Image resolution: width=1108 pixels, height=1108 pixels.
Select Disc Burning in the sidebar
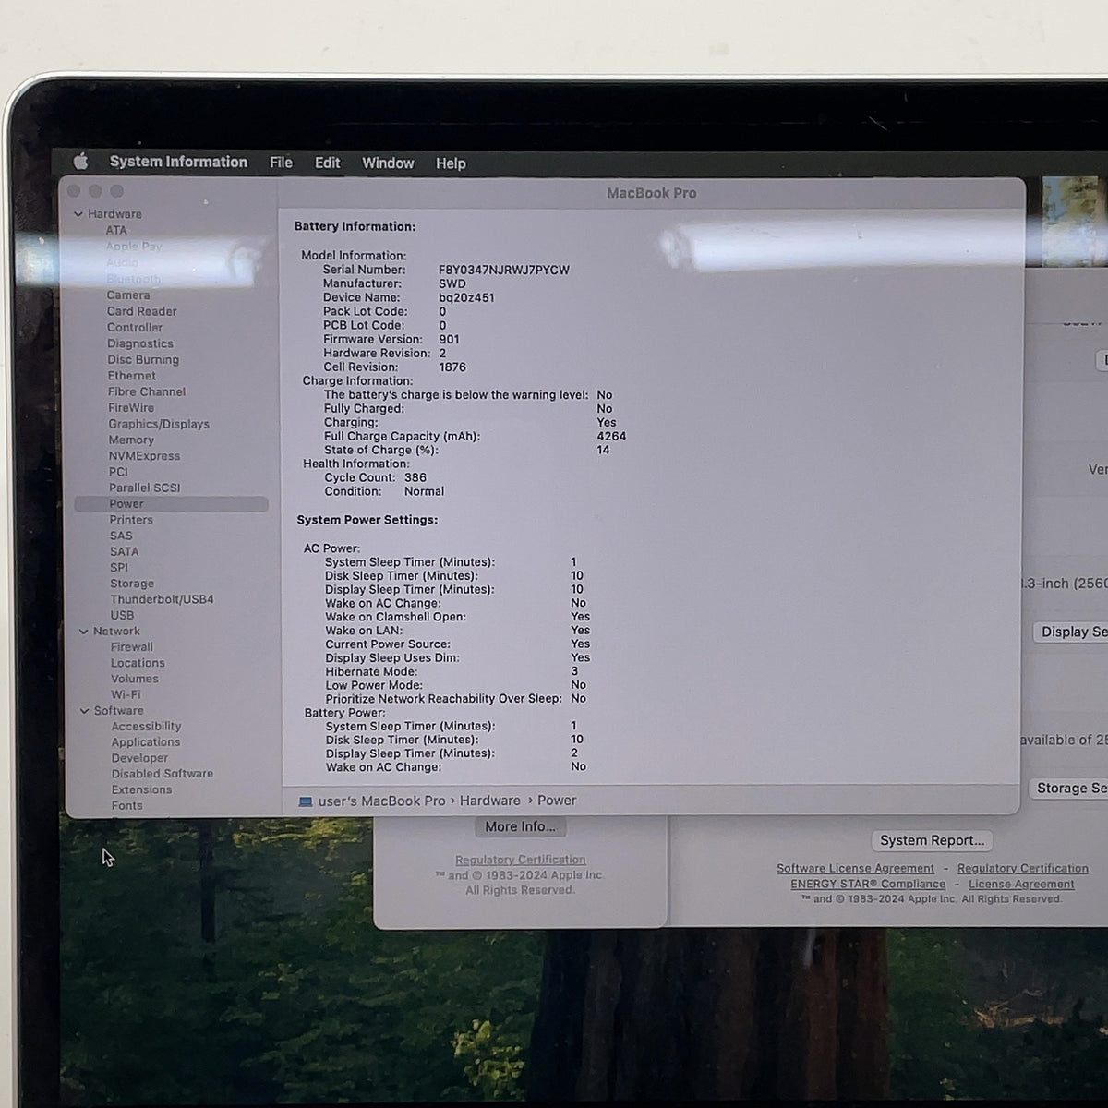143,360
